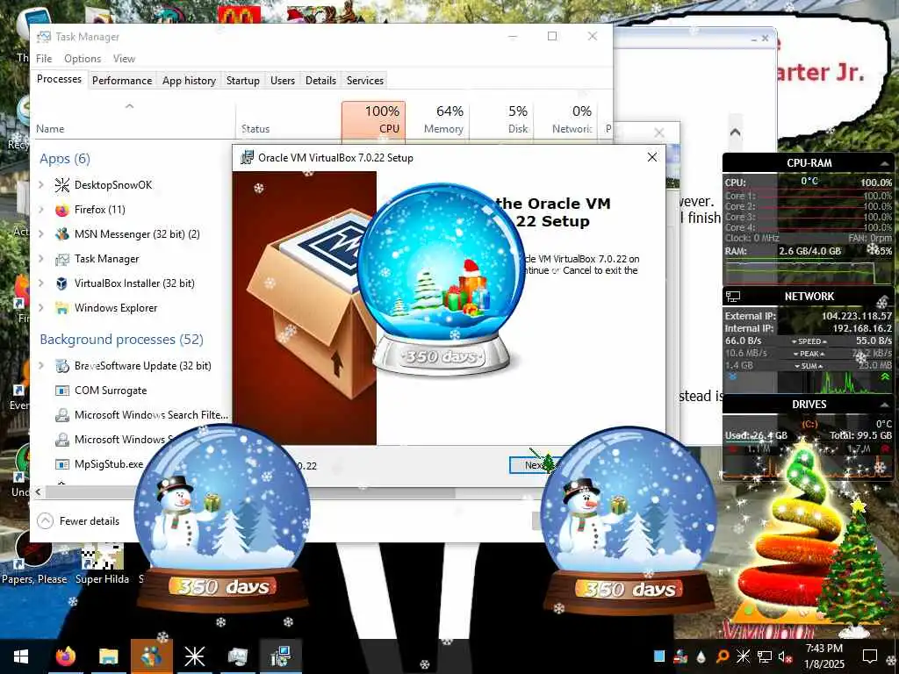Switch to the Performance tab
The width and height of the screenshot is (899, 674).
(x=122, y=81)
